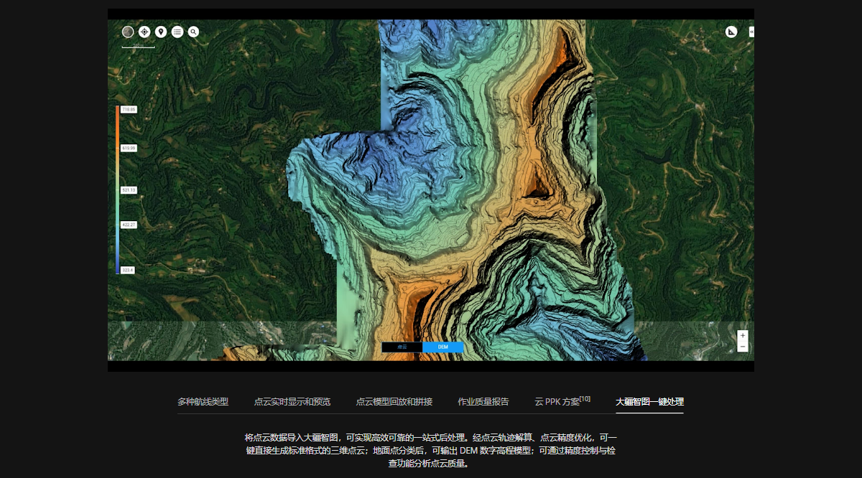862x478 pixels.
Task: Switch view to DEM mode
Action: [442, 347]
